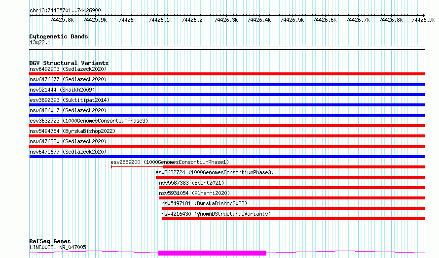The image size is (439, 258).
Task: Click ruler tick labeled 74426k
Action: point(127,20)
